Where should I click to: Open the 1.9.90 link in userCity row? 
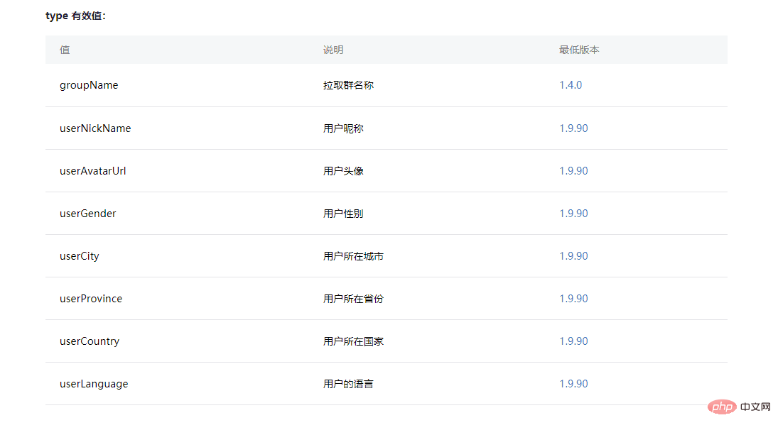pyautogui.click(x=573, y=256)
